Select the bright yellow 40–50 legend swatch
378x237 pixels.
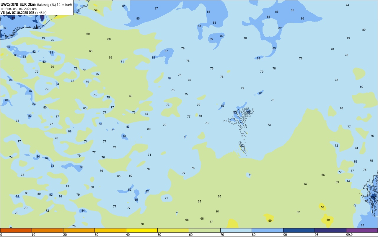coord(142,230)
